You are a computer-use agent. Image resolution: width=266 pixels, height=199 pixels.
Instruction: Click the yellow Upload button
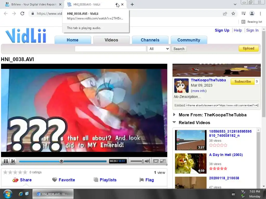(249, 48)
